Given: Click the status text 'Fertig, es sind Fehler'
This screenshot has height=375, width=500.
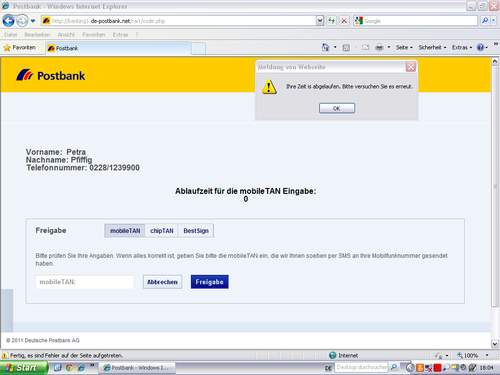Looking at the screenshot, I should [66, 355].
